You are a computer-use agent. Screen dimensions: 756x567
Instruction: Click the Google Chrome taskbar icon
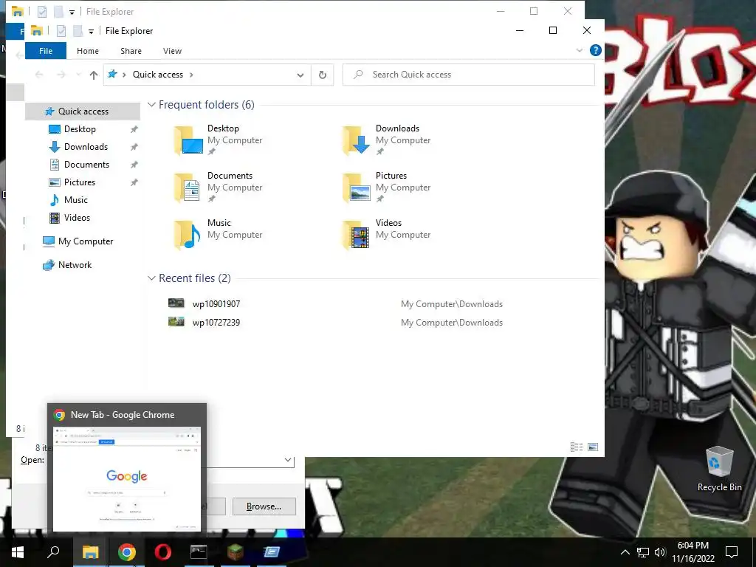[127, 552]
